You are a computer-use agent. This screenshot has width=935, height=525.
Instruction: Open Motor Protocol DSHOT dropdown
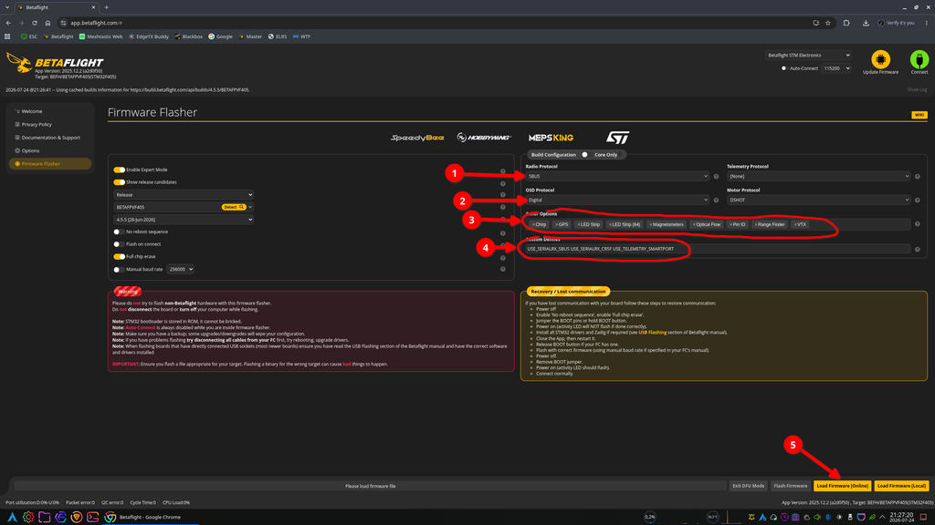pos(819,200)
